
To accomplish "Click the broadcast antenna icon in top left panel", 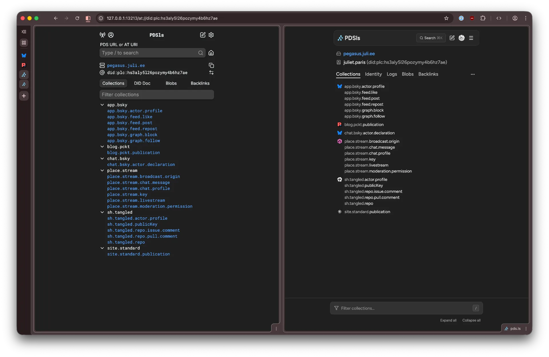I will click(x=102, y=35).
